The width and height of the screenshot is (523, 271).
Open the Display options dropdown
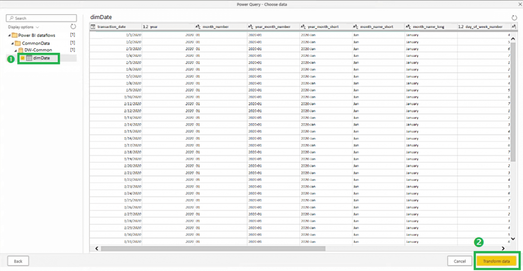(x=24, y=27)
